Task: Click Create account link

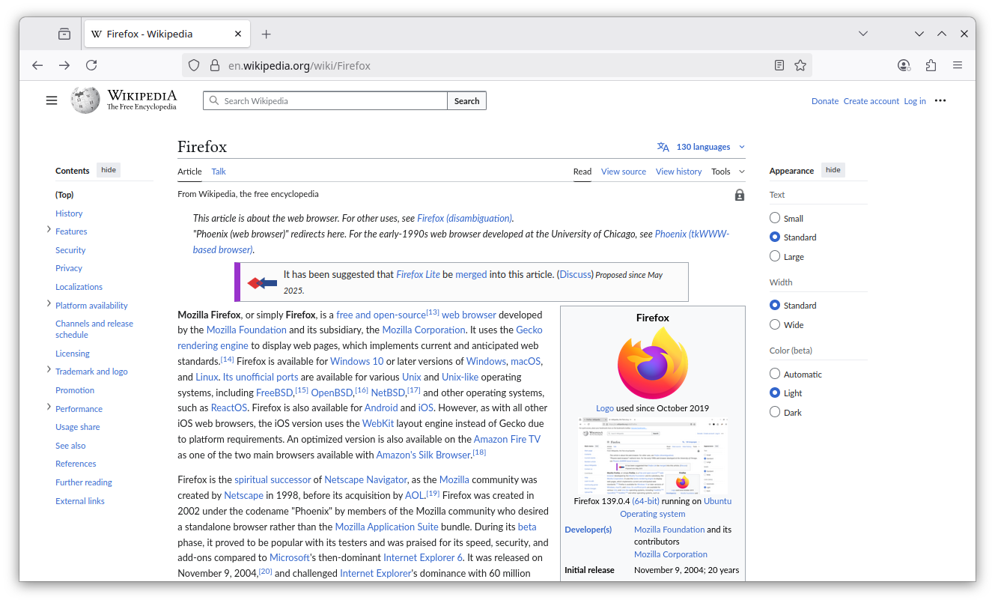Action: coord(871,101)
